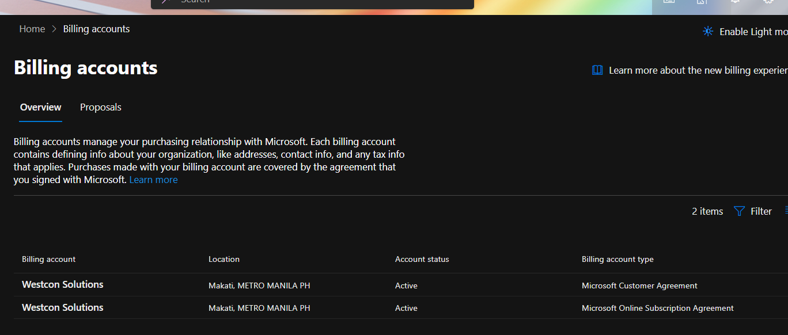Click the Microsoft Online Subscription Agreement cell
788x335 pixels.
click(658, 308)
